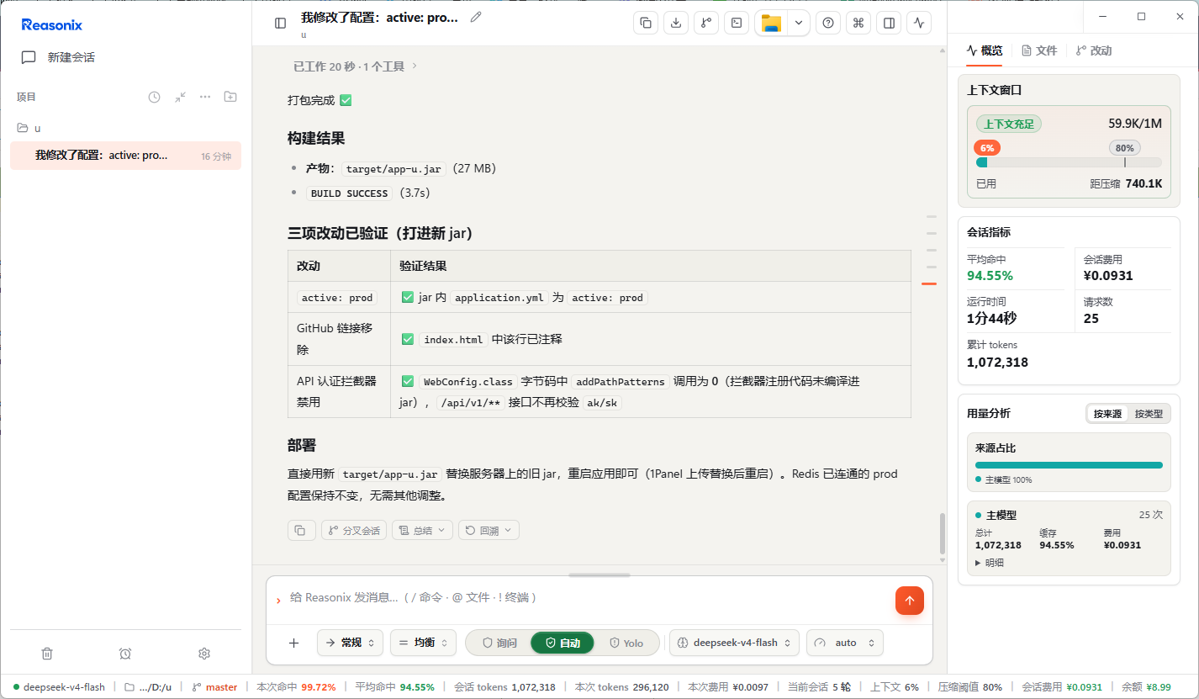
Task: Toggle the left sidebar panel icon
Action: 281,23
